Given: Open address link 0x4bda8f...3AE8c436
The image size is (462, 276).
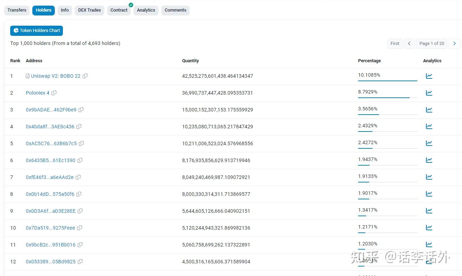Looking at the screenshot, I should pos(50,127).
